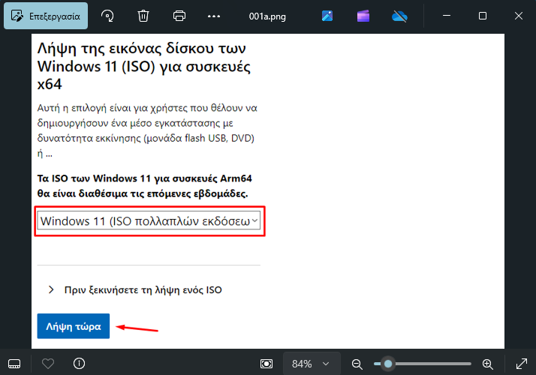Open the Designer app icon in the title bar
The width and height of the screenshot is (536, 375).
pyautogui.click(x=327, y=16)
